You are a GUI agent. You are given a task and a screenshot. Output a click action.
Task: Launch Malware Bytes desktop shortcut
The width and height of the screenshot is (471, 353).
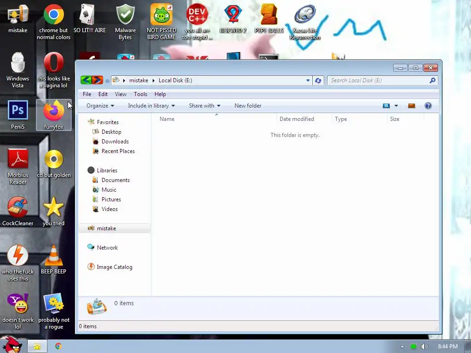125,22
